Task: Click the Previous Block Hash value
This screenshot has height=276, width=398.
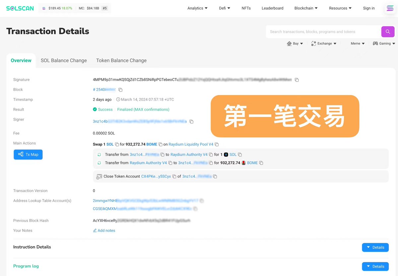Action: [142, 221]
